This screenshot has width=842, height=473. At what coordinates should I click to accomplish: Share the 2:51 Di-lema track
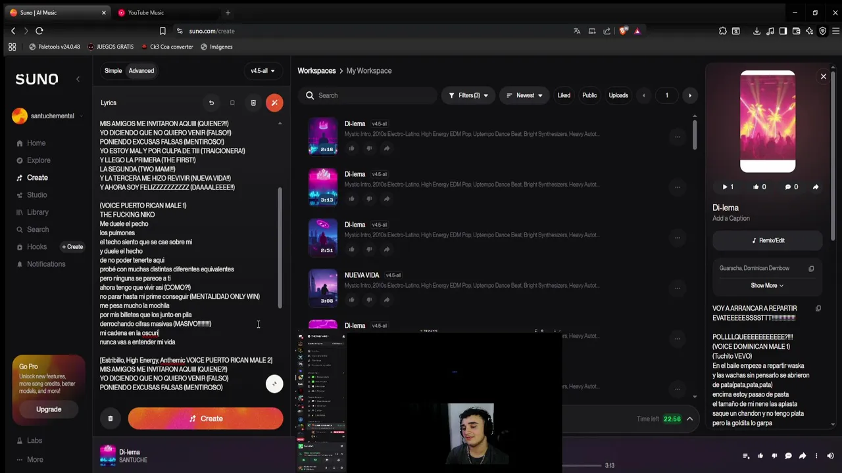tap(387, 249)
